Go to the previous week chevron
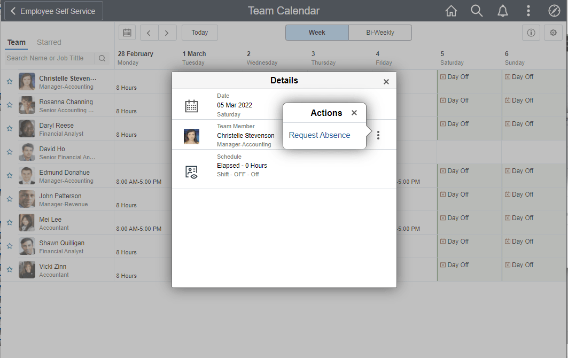The width and height of the screenshot is (568, 358). tap(149, 32)
